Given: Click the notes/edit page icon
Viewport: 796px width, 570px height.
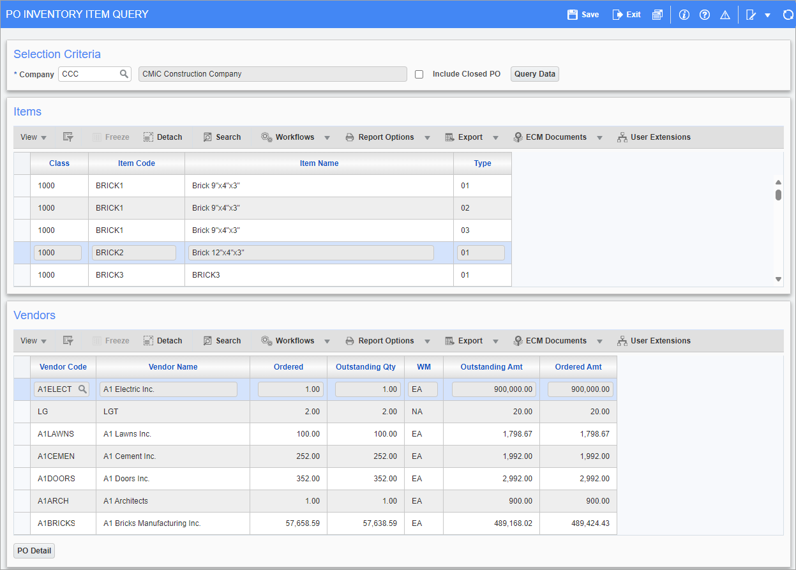Looking at the screenshot, I should (751, 15).
